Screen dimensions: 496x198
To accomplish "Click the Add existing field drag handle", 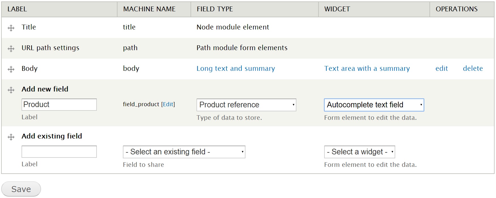I will (11, 137).
